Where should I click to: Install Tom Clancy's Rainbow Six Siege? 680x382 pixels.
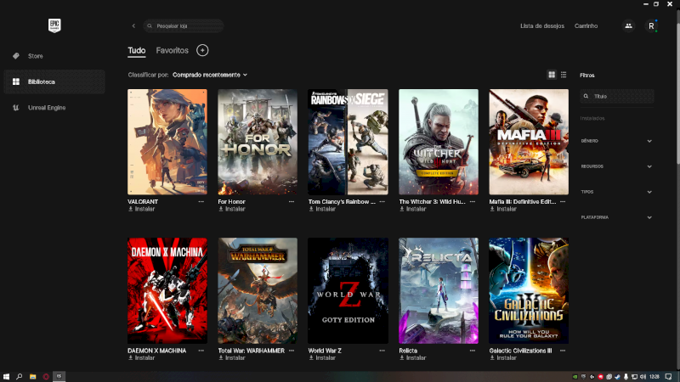(322, 209)
